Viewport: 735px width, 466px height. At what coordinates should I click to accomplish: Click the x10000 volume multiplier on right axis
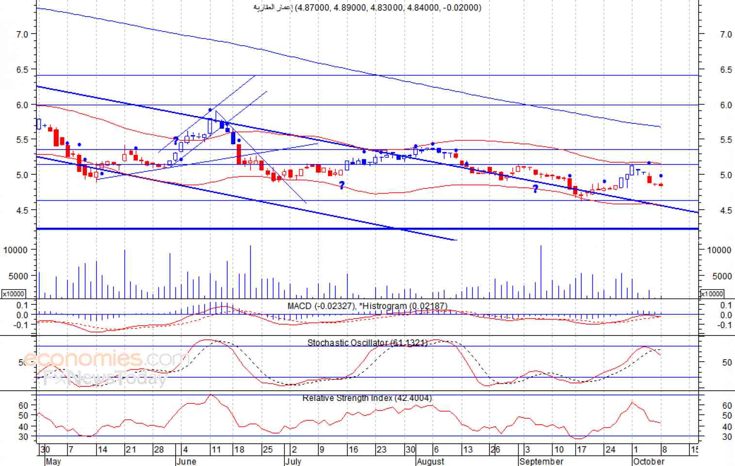(x=712, y=294)
